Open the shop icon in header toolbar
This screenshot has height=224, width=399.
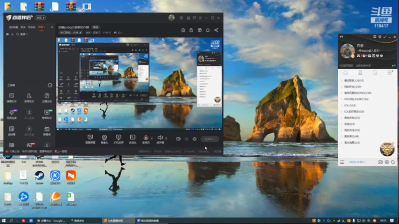tap(200, 30)
